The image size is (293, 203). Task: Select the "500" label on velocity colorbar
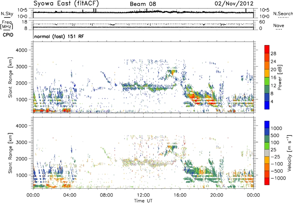tap(275, 136)
